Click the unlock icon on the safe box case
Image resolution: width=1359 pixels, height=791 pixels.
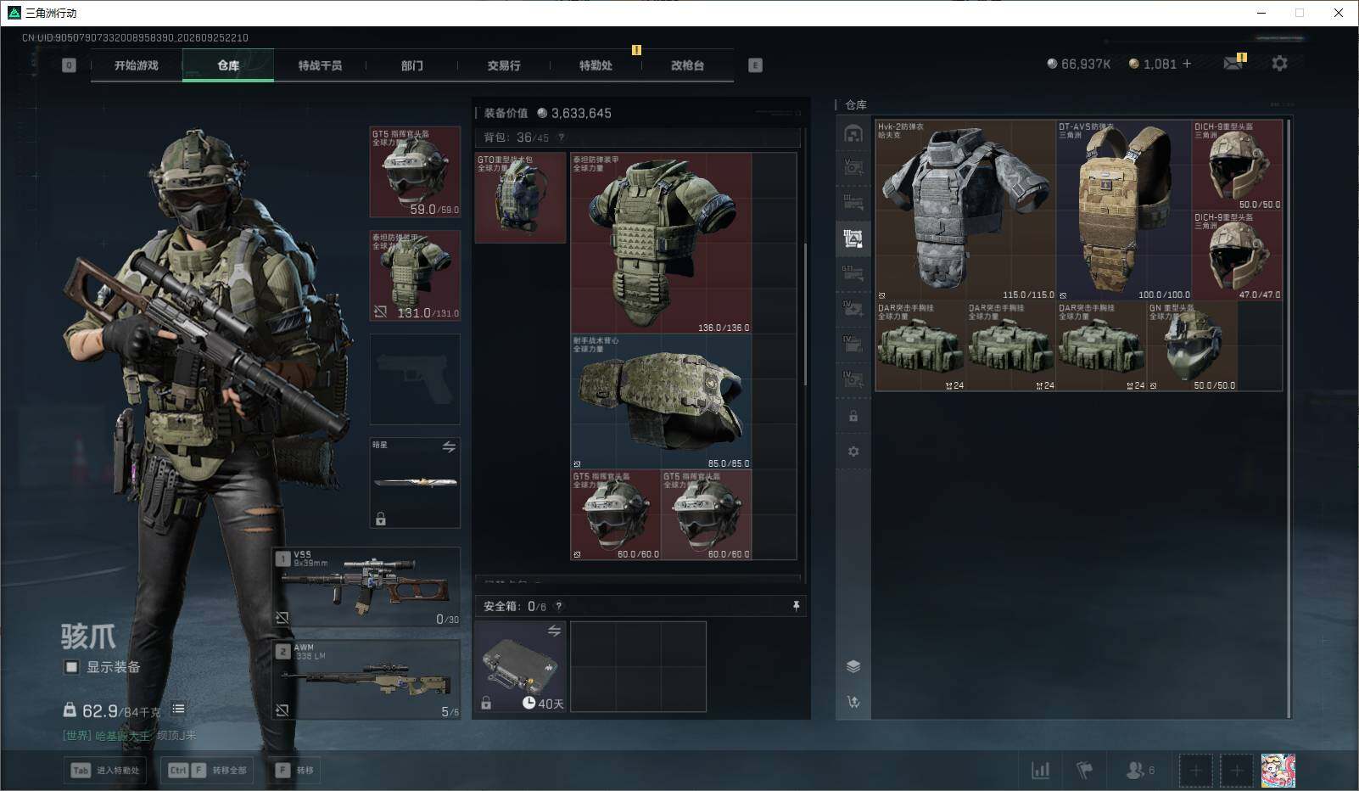click(486, 703)
